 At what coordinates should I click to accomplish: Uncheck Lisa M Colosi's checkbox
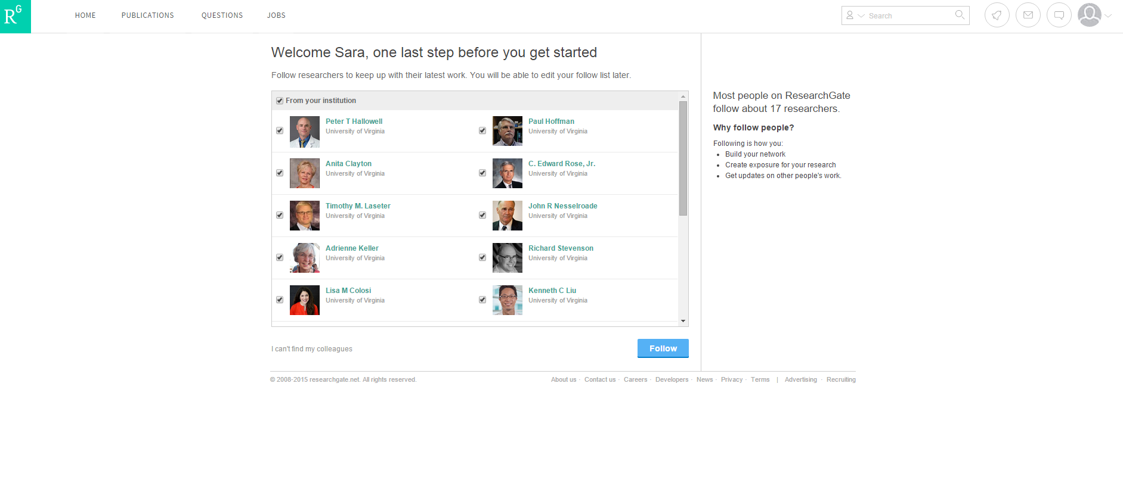coord(280,300)
